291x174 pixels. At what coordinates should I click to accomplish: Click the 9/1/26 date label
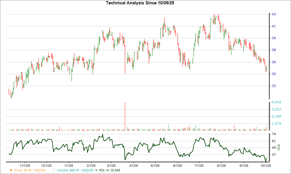(244, 166)
